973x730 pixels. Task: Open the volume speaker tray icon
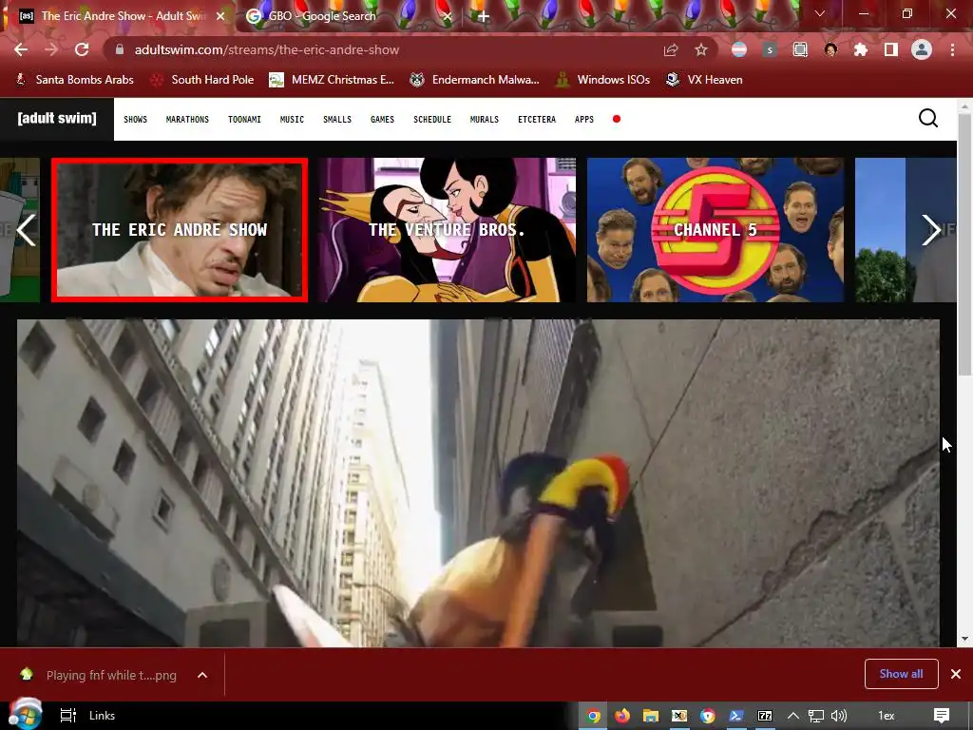(838, 716)
